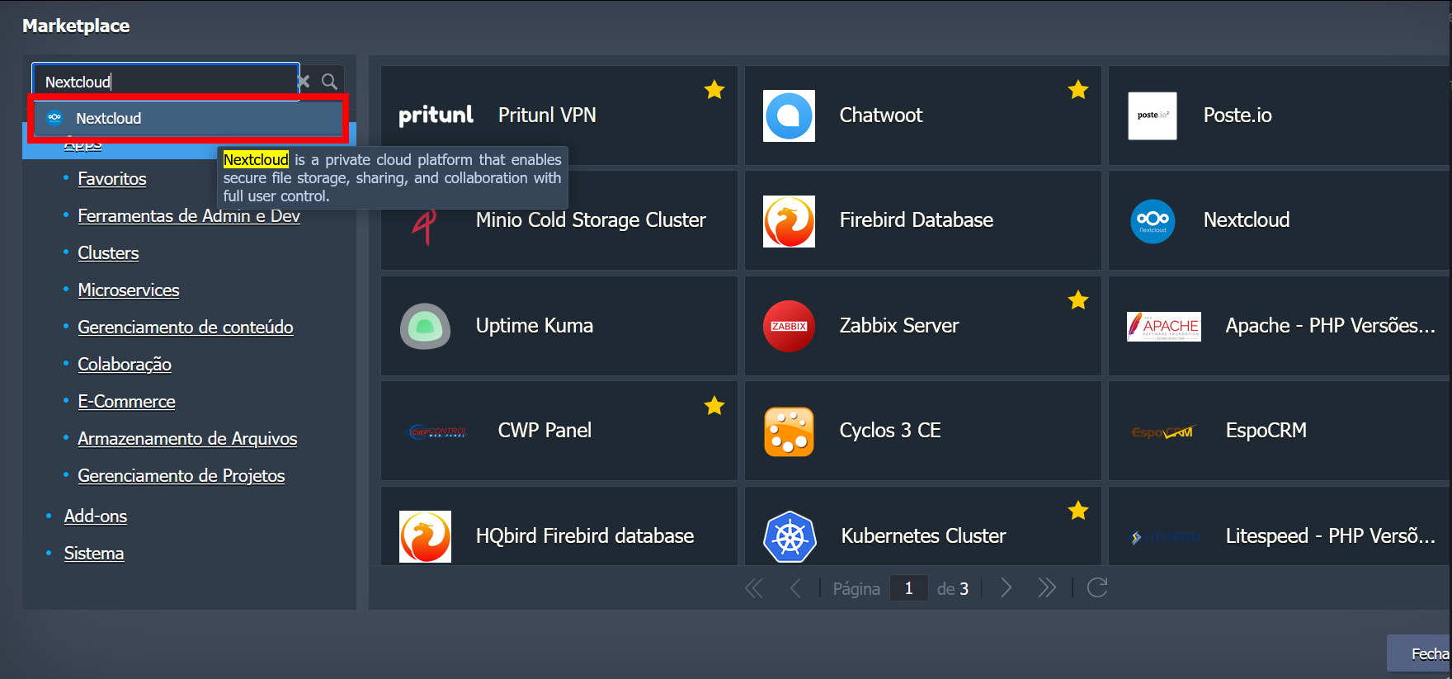
Task: Click the Zabbix Server red icon
Action: pyautogui.click(x=789, y=326)
